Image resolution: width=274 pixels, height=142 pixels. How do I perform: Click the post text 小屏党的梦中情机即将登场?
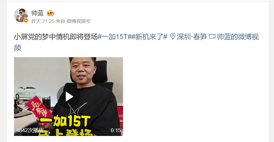56,37
